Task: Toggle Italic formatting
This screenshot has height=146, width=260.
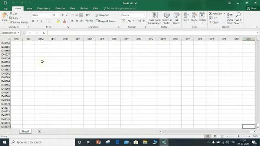Action: point(37,21)
